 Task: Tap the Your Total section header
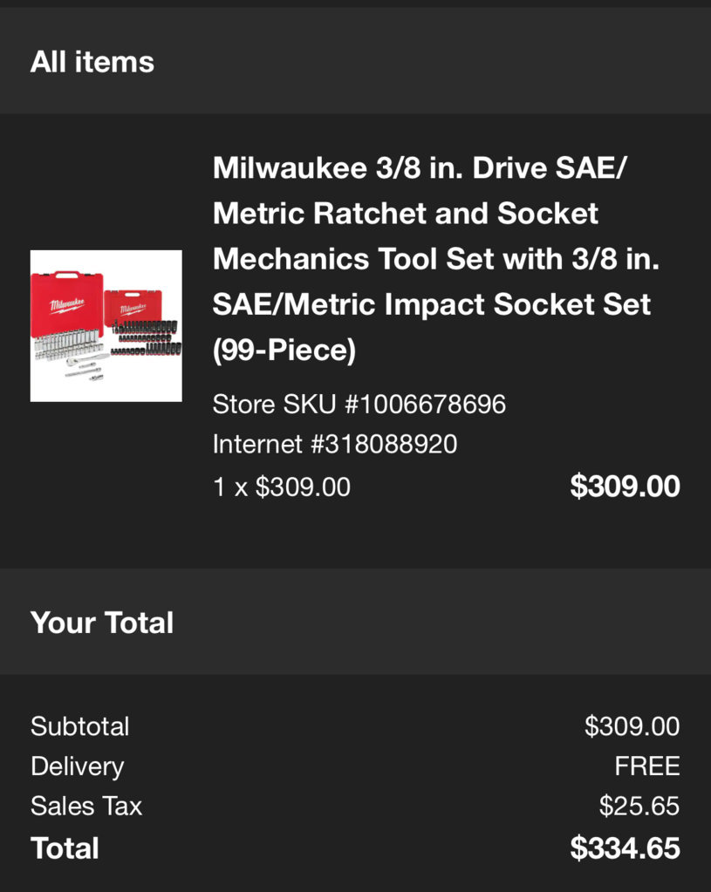(102, 623)
